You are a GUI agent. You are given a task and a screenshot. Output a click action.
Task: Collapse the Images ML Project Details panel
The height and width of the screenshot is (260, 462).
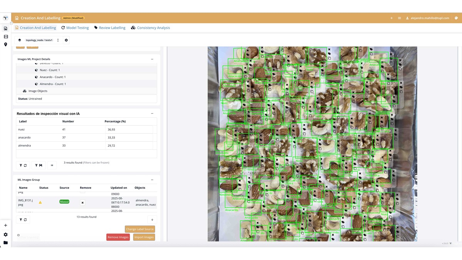(152, 59)
